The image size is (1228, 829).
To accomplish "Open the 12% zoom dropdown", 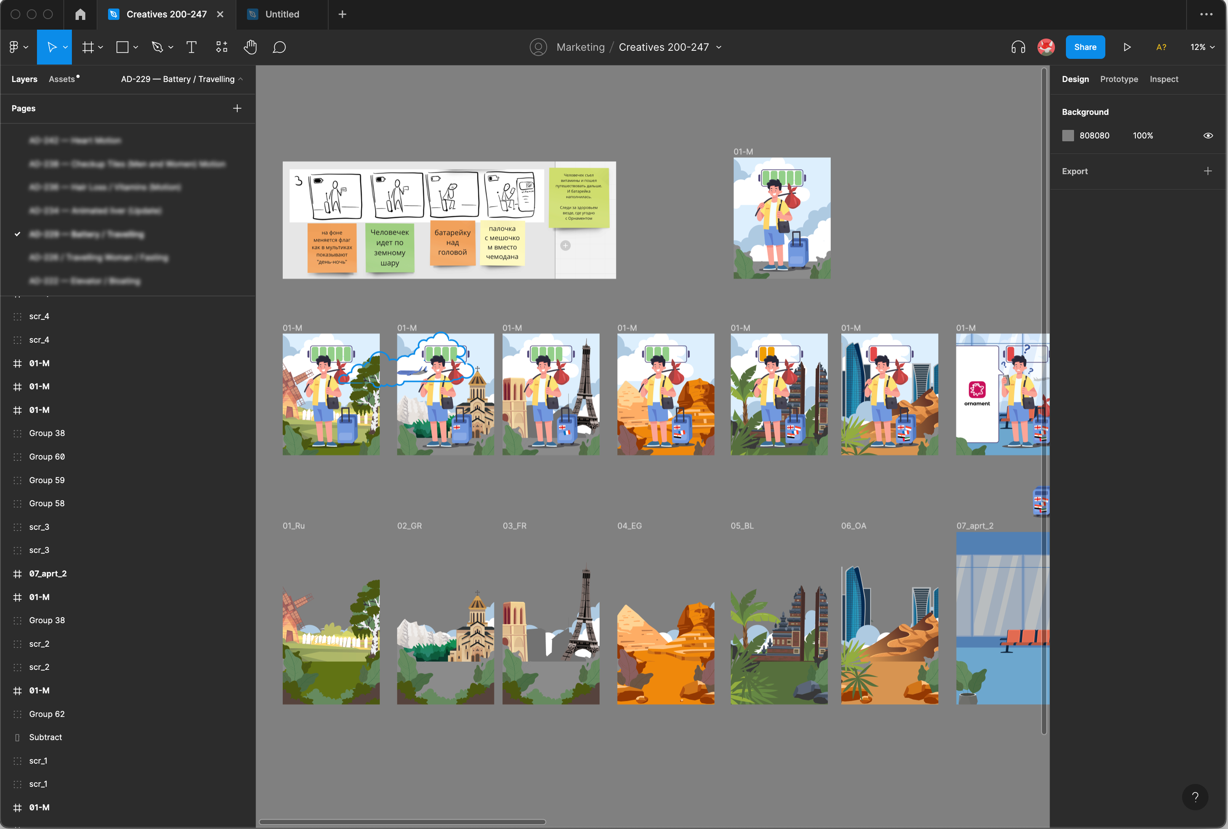I will (1202, 47).
